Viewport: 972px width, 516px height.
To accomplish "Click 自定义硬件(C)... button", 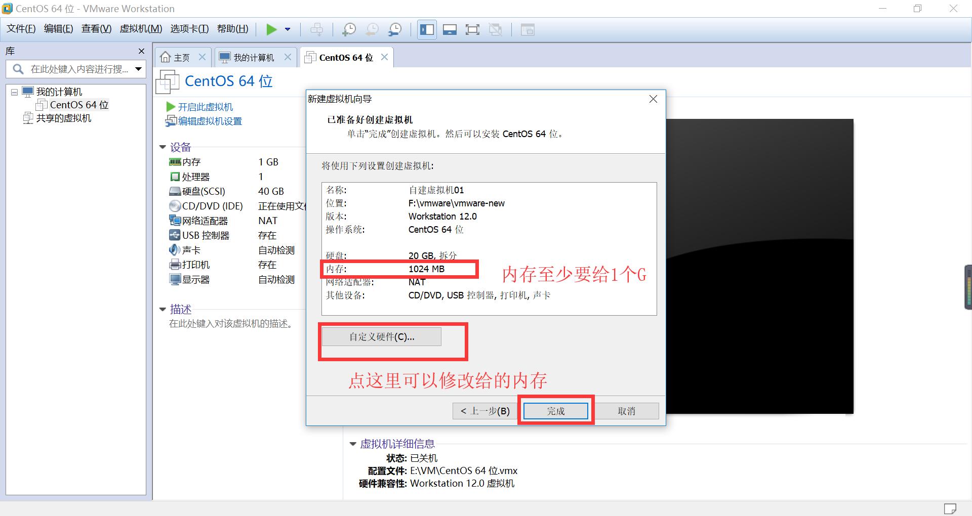I will click(x=382, y=337).
